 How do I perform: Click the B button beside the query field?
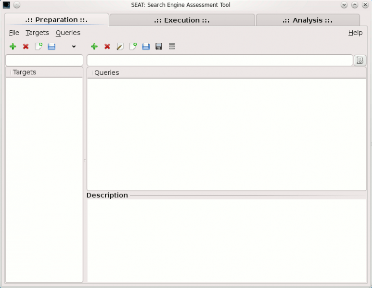point(360,60)
